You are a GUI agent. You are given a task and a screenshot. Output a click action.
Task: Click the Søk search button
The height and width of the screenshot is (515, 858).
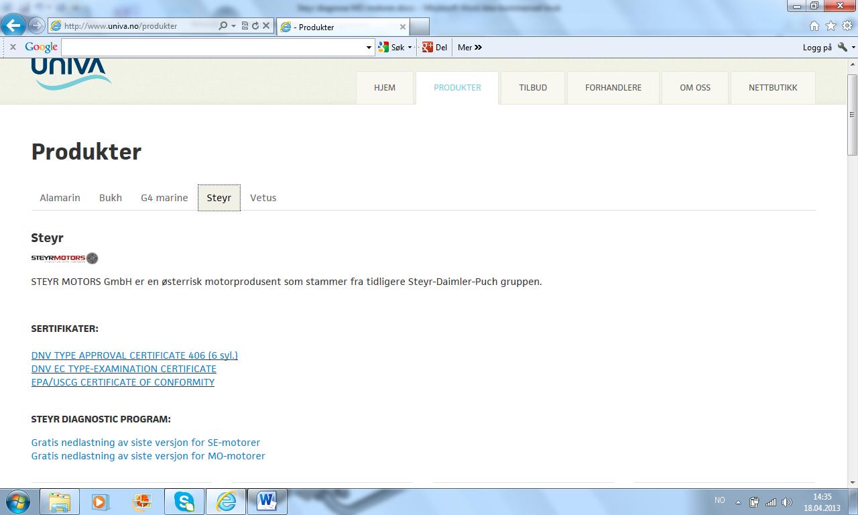391,47
